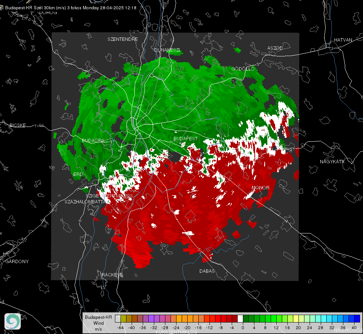Click the ERD town label
The width and height of the screenshot is (363, 334).
click(x=78, y=174)
